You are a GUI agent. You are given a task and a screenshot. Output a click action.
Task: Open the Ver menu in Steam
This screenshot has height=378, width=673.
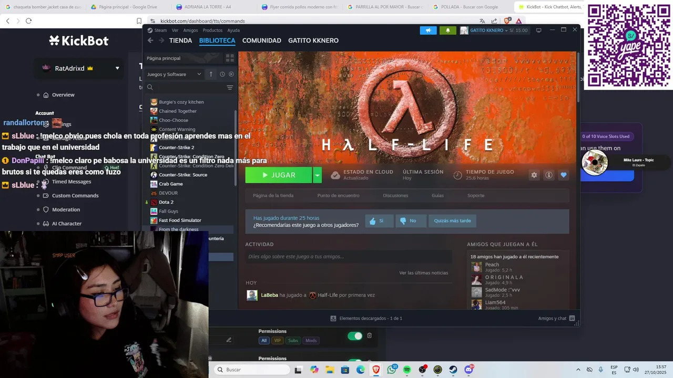click(x=175, y=30)
